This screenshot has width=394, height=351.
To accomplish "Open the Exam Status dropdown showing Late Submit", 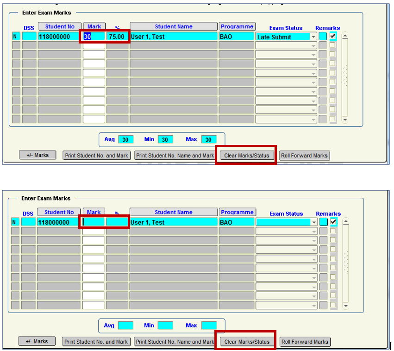I will pyautogui.click(x=313, y=37).
